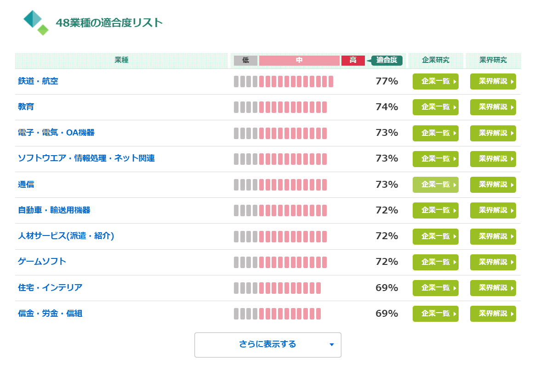Open 企業一覧 for 鉄道・航空
This screenshot has width=534, height=370.
435,81
